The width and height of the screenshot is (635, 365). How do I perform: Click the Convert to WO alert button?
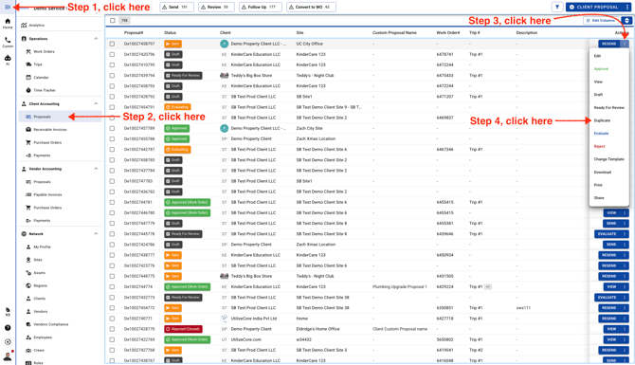click(x=311, y=7)
